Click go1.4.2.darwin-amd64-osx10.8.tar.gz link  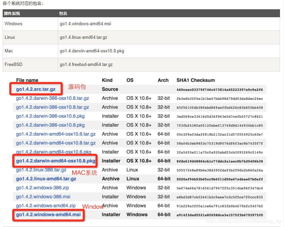(x=56, y=143)
